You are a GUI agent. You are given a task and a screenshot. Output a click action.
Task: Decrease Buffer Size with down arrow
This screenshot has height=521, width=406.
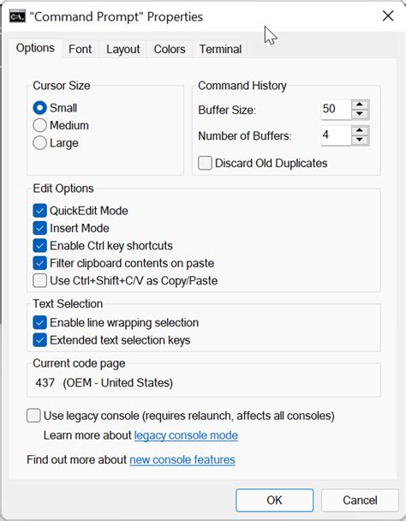360,114
